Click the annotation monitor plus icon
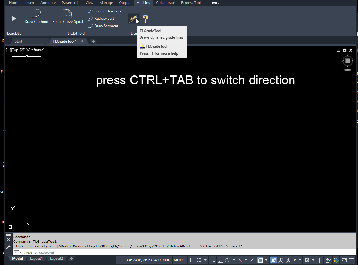The image size is (358, 265). pos(320,260)
